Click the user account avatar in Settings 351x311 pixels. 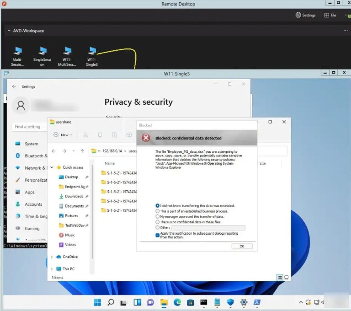click(21, 105)
